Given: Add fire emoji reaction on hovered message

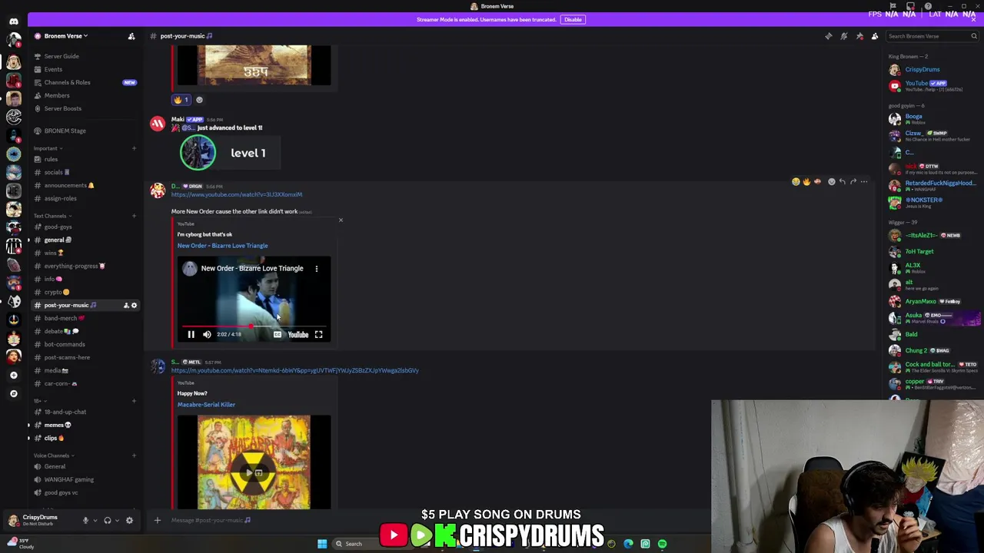Looking at the screenshot, I should 806,182.
